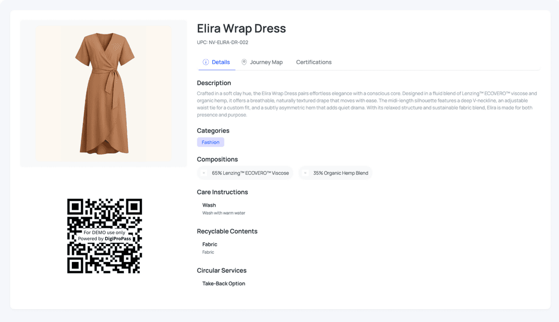Screen dimensions: 559x322
Task: Click the location pin icon on Journey Map tab
Action: 243,62
